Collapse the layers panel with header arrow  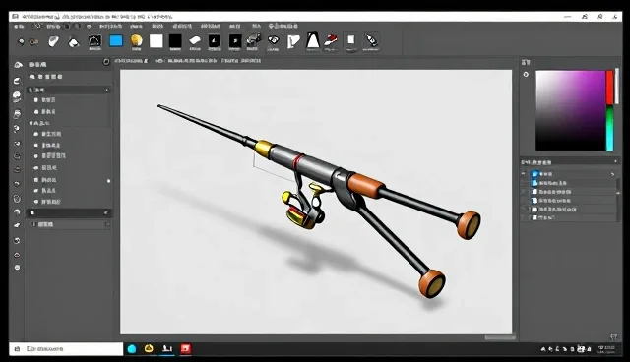(615, 161)
